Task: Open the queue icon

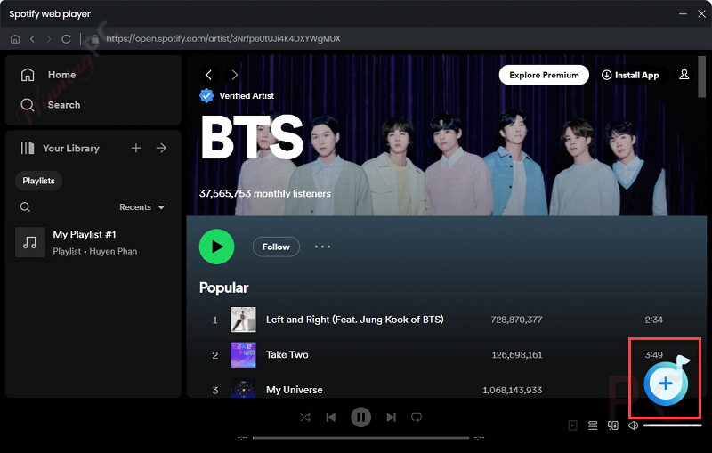Action: point(593,425)
